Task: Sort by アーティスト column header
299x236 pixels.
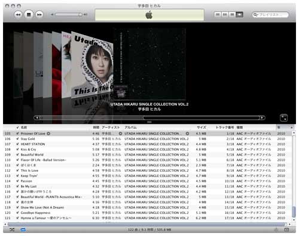Action: 111,128
